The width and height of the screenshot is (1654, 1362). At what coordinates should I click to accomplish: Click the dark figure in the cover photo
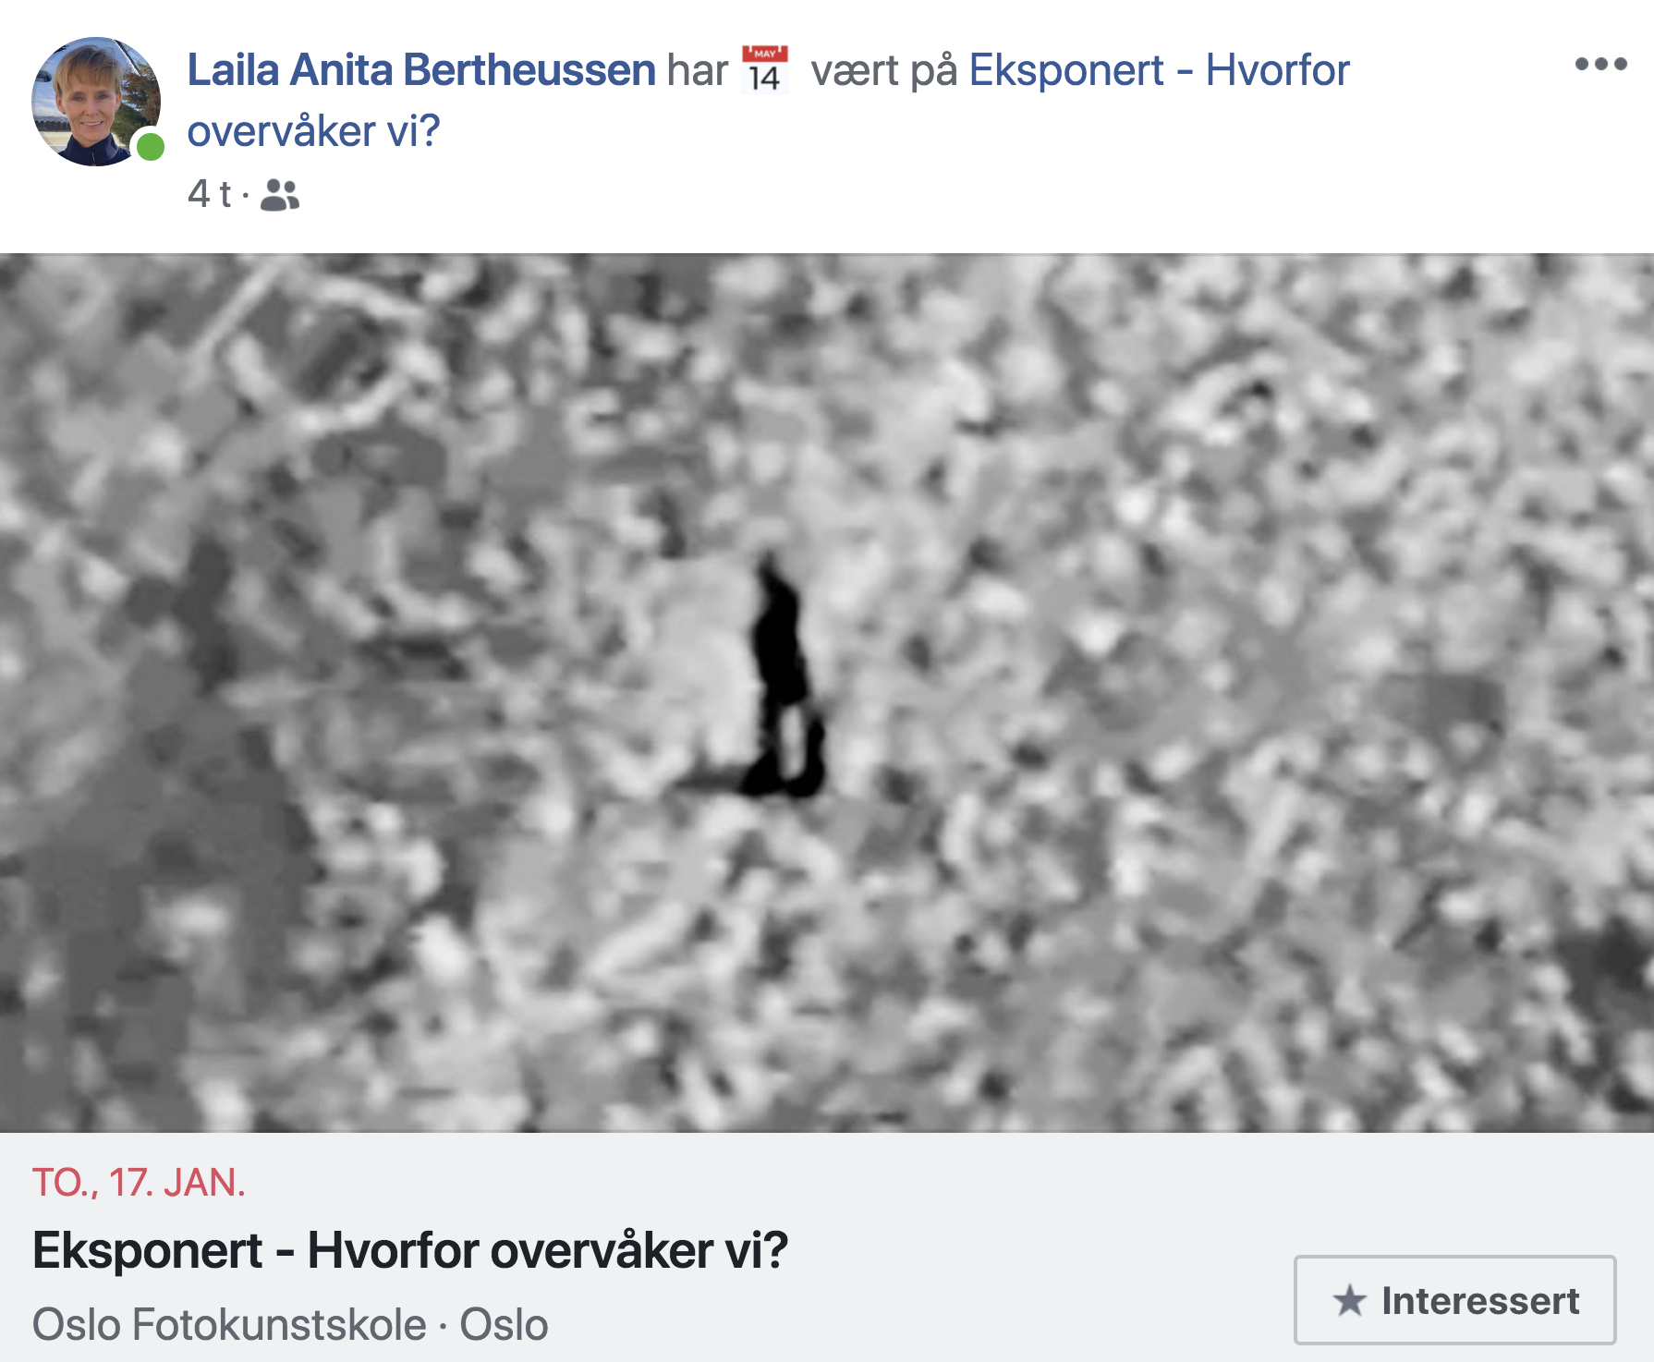coord(783,679)
